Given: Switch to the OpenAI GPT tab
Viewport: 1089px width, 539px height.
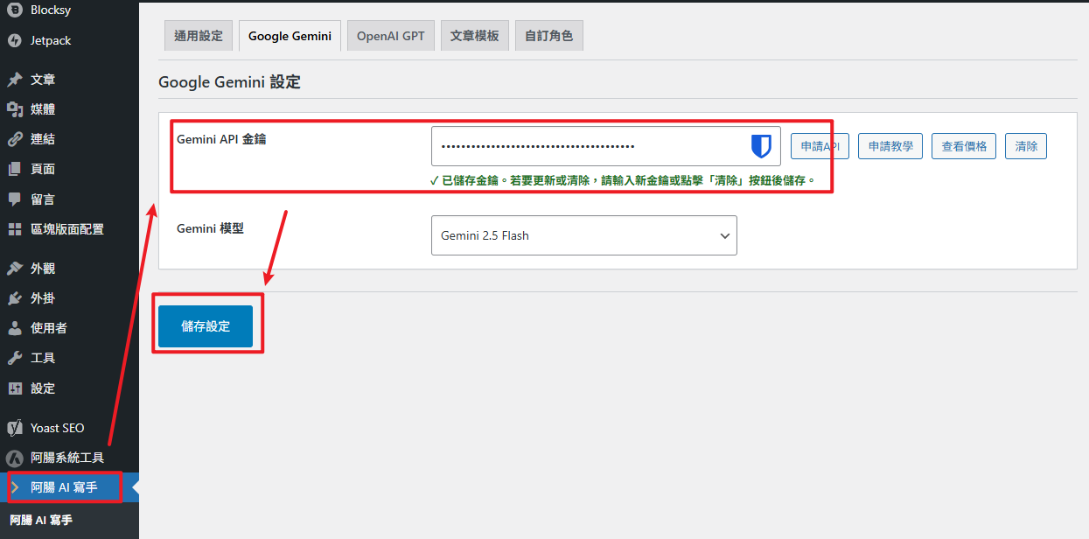Looking at the screenshot, I should click(390, 36).
